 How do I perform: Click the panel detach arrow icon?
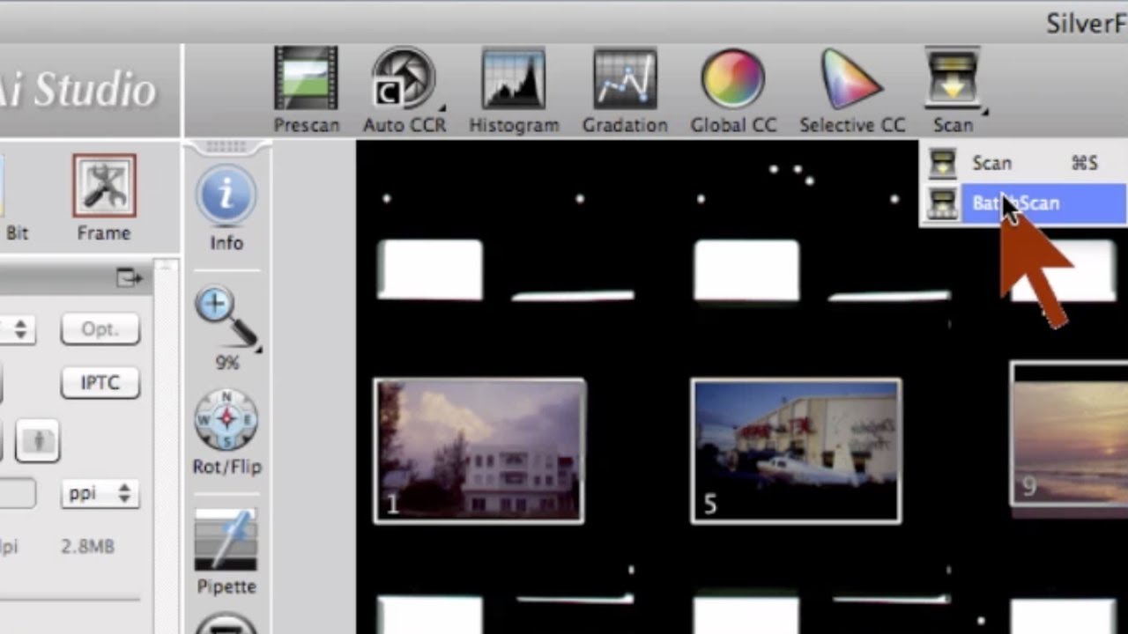[130, 279]
